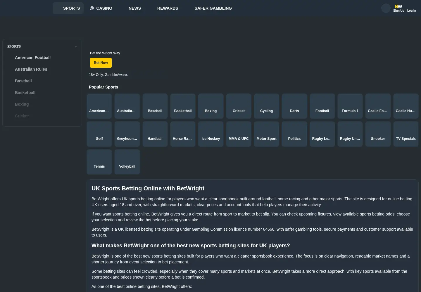421x292 pixels.
Task: Open the Handball sport tile
Action: click(x=155, y=134)
